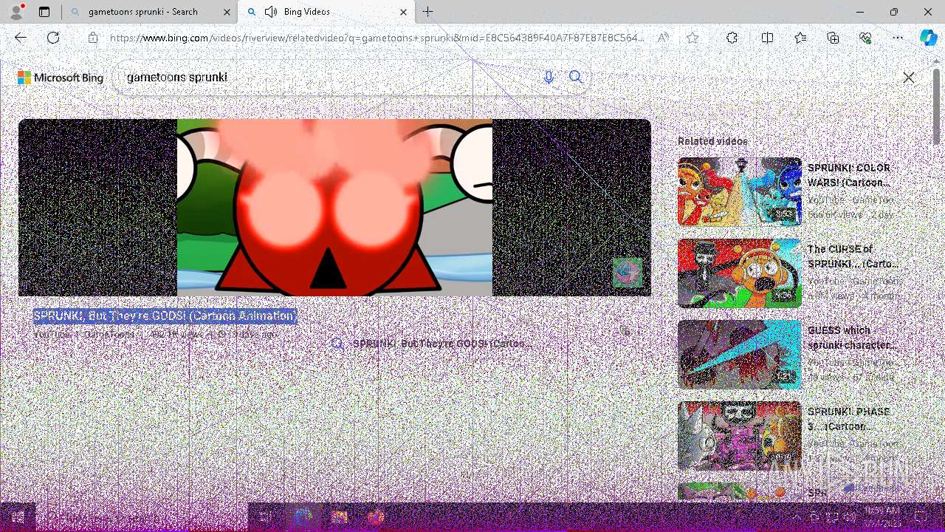
Task: Play the main SPRUNKI GODS video
Action: click(x=334, y=208)
